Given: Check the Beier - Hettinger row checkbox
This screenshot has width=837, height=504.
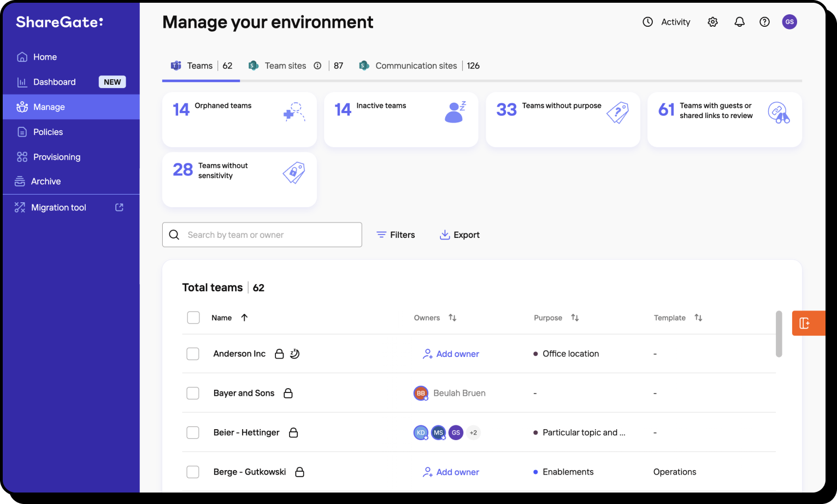Looking at the screenshot, I should (193, 432).
